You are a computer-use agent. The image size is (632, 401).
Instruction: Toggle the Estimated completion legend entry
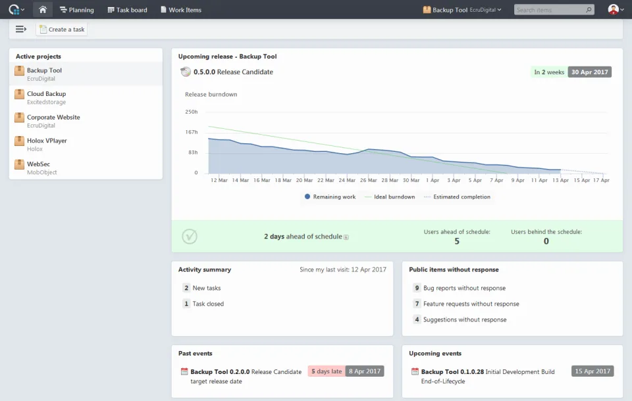pyautogui.click(x=457, y=197)
